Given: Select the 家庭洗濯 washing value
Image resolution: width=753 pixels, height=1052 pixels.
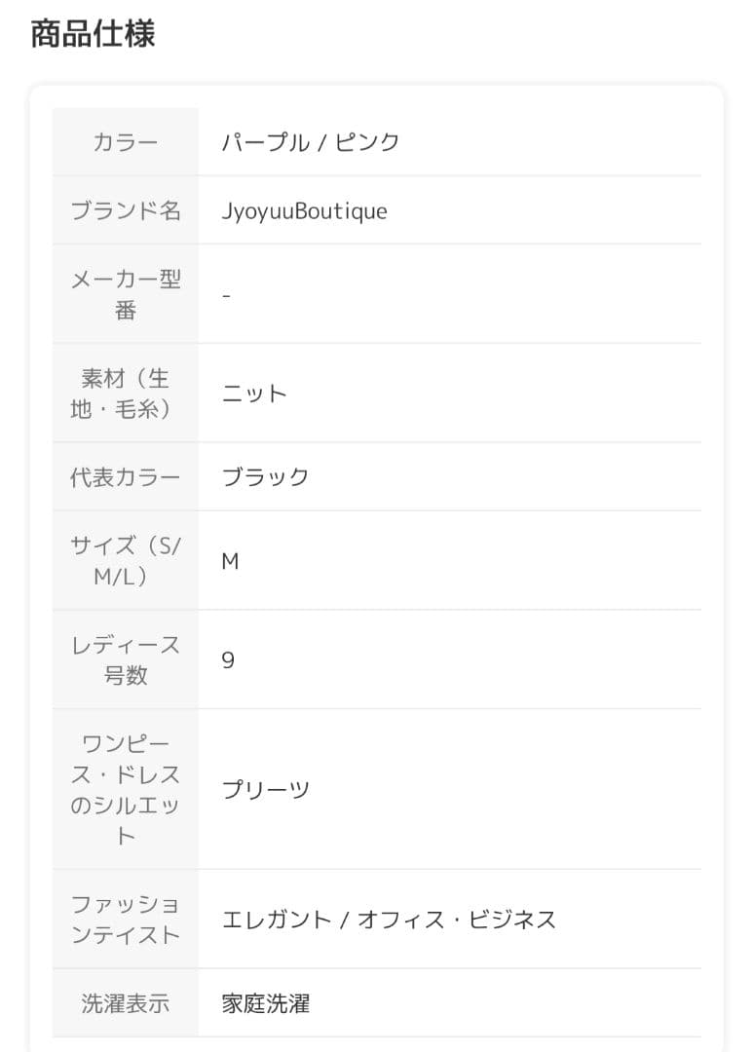Looking at the screenshot, I should [x=265, y=1003].
